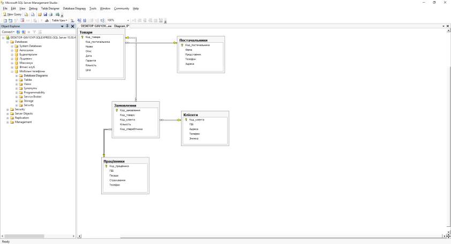This screenshot has width=451, height=244.
Task: Open the Tools menu
Action: [x=93, y=9]
